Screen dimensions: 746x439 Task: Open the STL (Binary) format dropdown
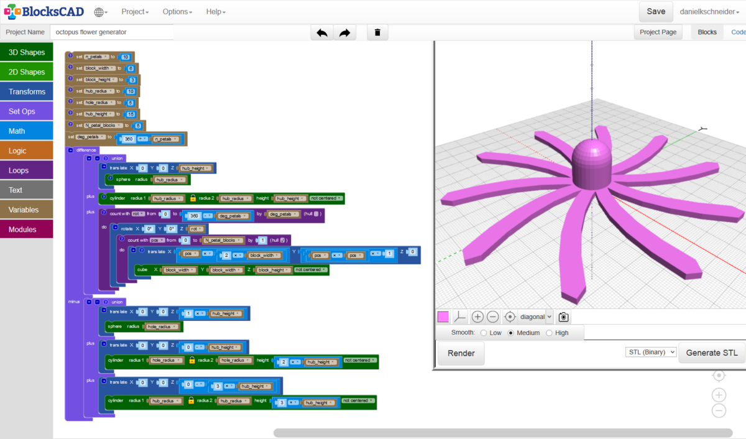click(x=650, y=353)
